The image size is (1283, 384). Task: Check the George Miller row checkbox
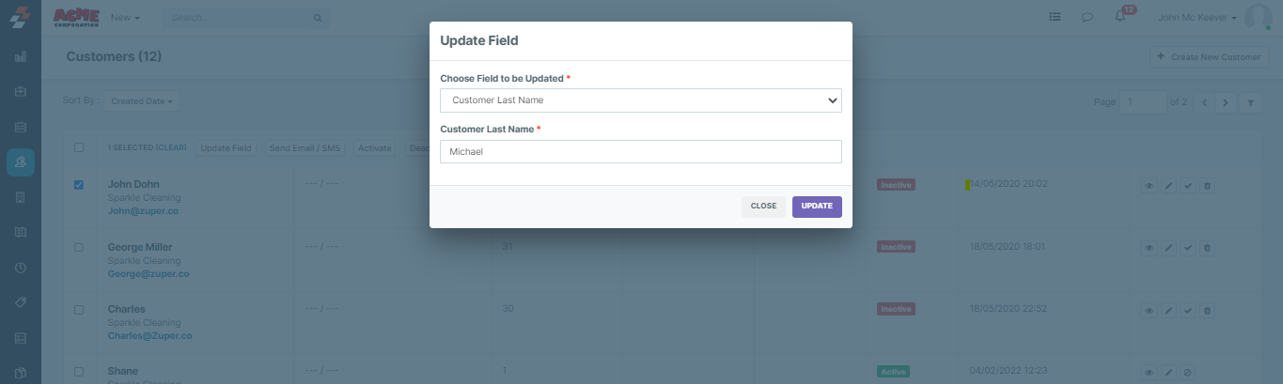pyautogui.click(x=79, y=247)
